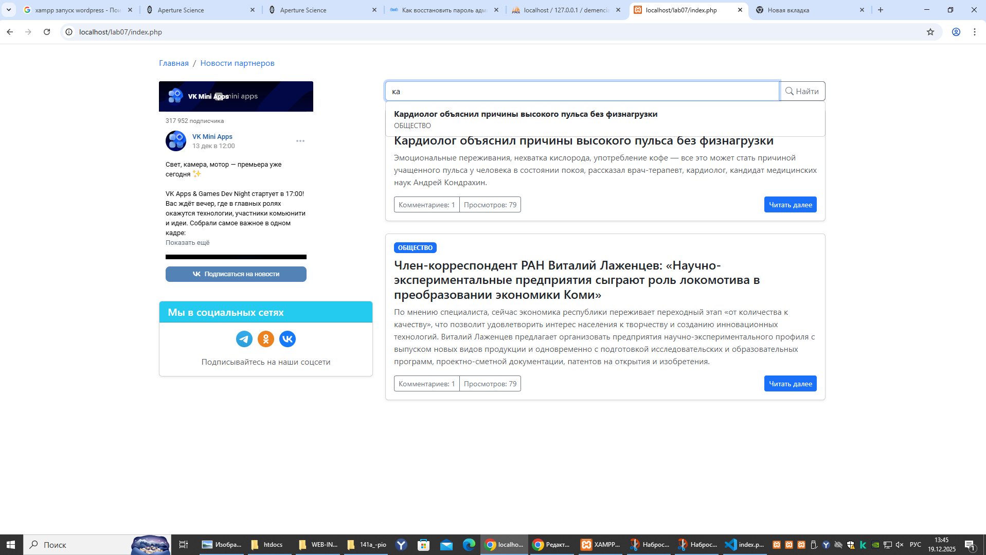This screenshot has height=555, width=986.
Task: Reload the page with refresh icon
Action: (47, 32)
